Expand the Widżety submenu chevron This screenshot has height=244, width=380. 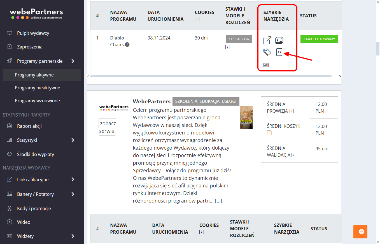[x=73, y=236]
